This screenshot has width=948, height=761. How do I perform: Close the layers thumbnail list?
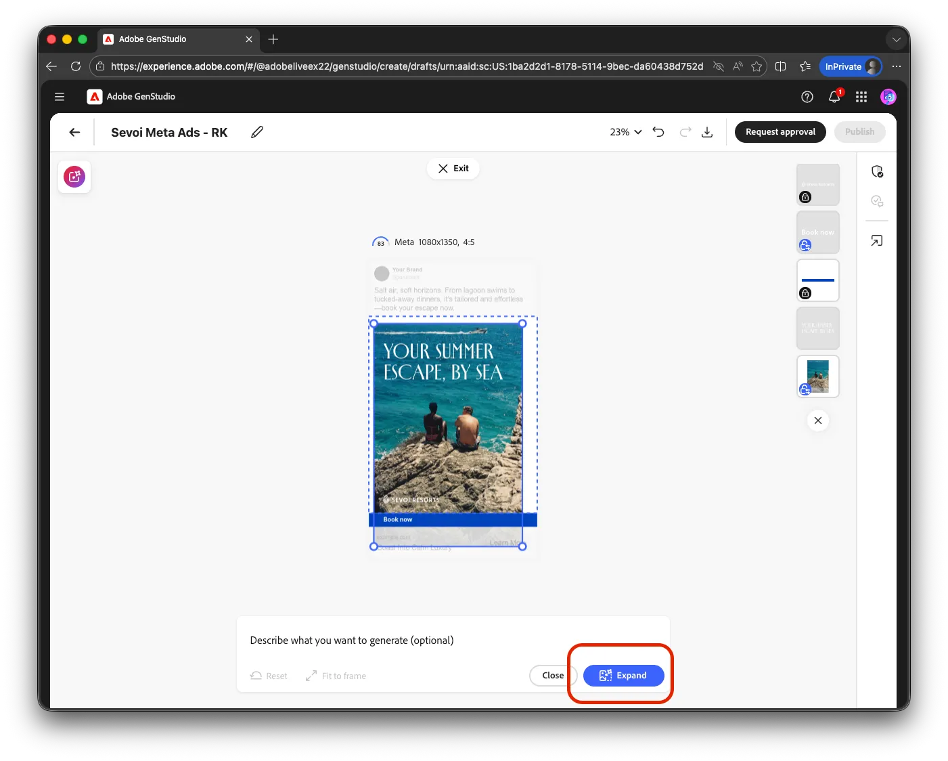click(x=818, y=420)
